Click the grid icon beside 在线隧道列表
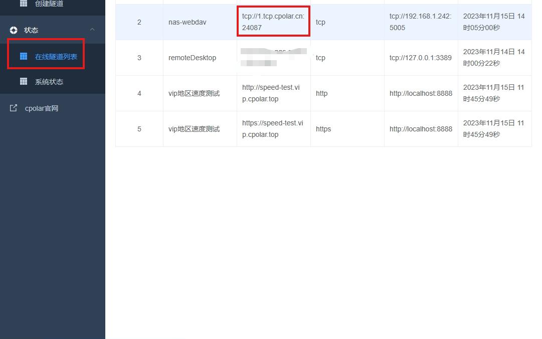The image size is (542, 339). tap(24, 56)
